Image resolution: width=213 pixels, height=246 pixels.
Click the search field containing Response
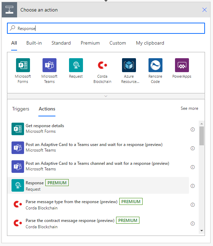[106, 28]
